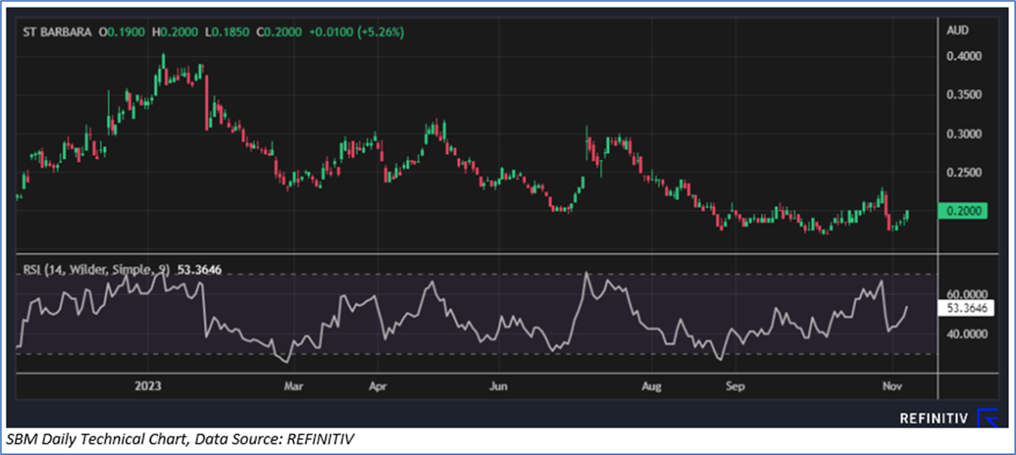Open the RSI (14, Wilder, Simple, 9) indicator title
This screenshot has height=455, width=1016.
click(98, 270)
